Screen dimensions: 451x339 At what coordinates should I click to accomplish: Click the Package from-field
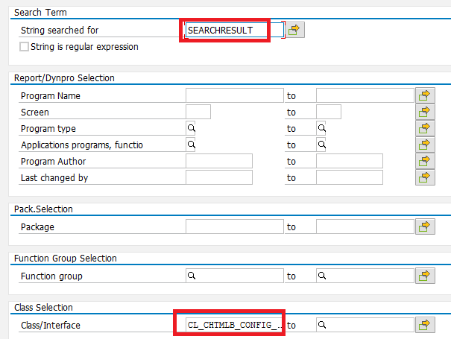235,226
